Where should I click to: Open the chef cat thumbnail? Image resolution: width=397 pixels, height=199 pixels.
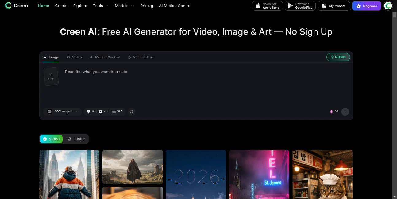pos(322,175)
